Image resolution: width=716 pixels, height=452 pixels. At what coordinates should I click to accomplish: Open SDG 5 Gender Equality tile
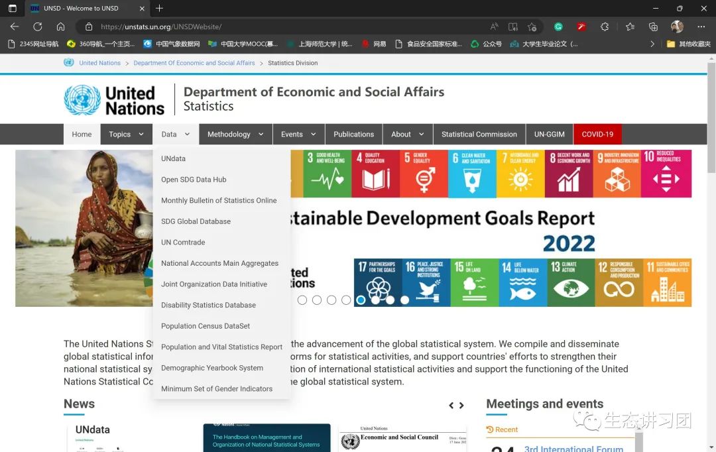[424, 174]
